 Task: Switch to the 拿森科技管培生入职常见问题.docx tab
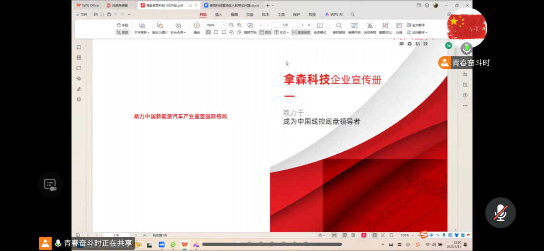(x=232, y=5)
